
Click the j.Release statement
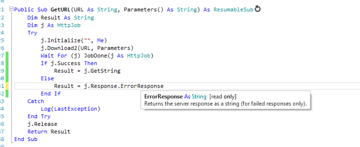click(x=42, y=124)
